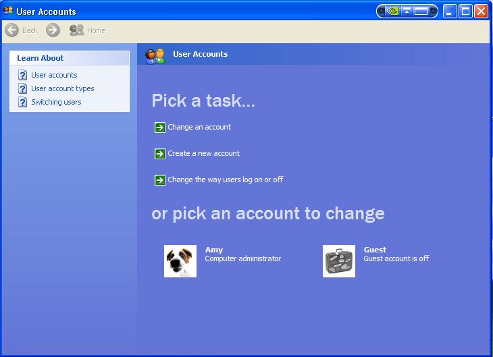Image resolution: width=493 pixels, height=357 pixels.
Task: Select Create a new account
Action: [x=203, y=153]
